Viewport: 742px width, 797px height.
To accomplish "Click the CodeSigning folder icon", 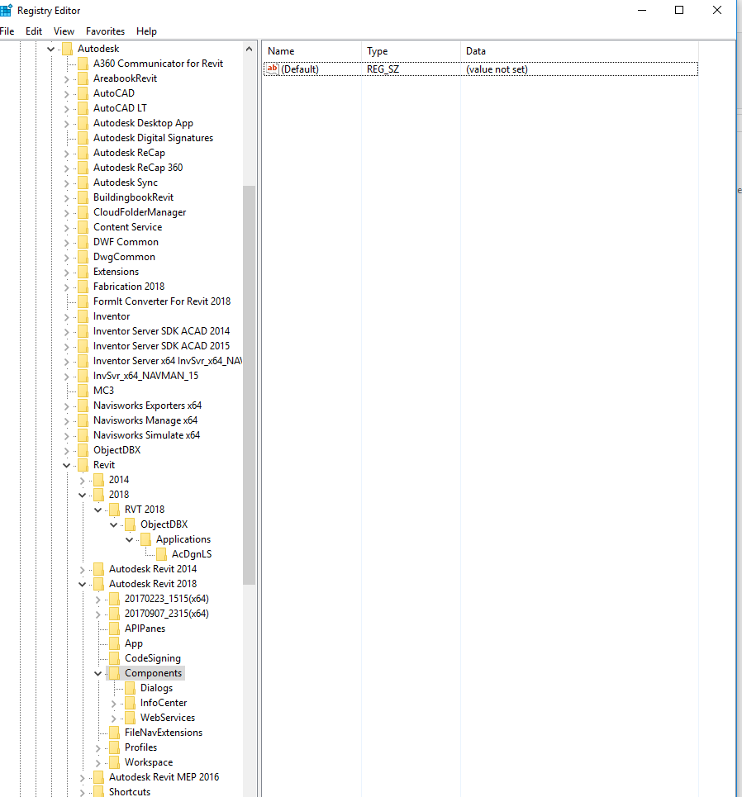I will [114, 658].
